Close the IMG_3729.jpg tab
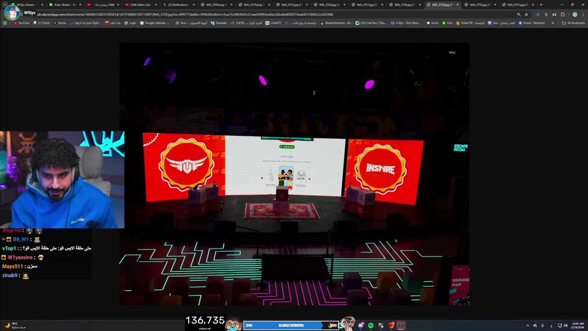Viewport: 588px width, 331px height. (458, 5)
